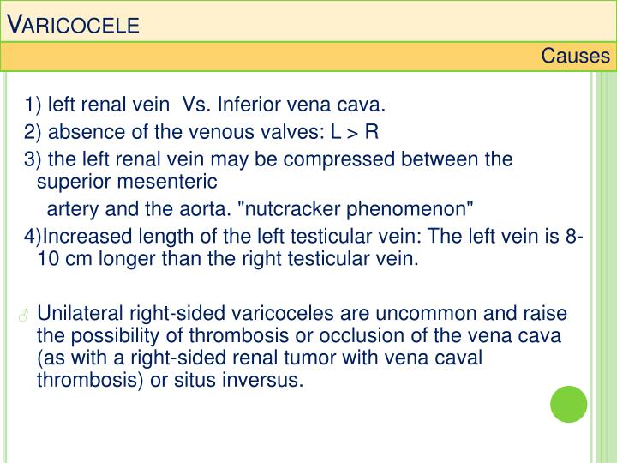Click the phrase 'nutcracker phenomenon'
Image resolution: width=617 pixels, height=463 pixels.
click(x=356, y=208)
